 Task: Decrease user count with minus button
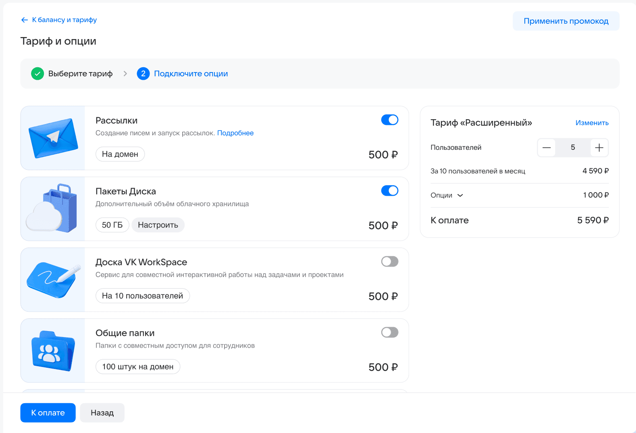(x=547, y=148)
